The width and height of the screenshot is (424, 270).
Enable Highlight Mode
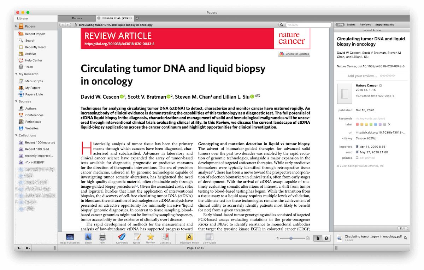[x=189, y=237]
